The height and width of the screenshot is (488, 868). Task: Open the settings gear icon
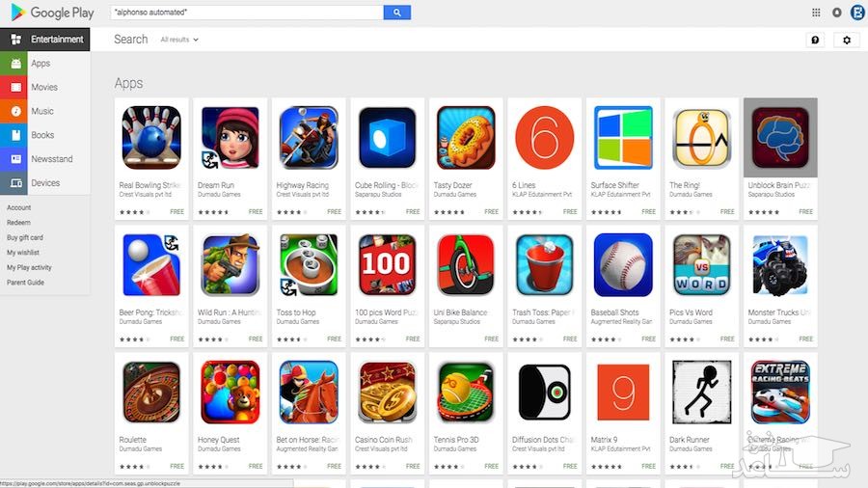847,40
